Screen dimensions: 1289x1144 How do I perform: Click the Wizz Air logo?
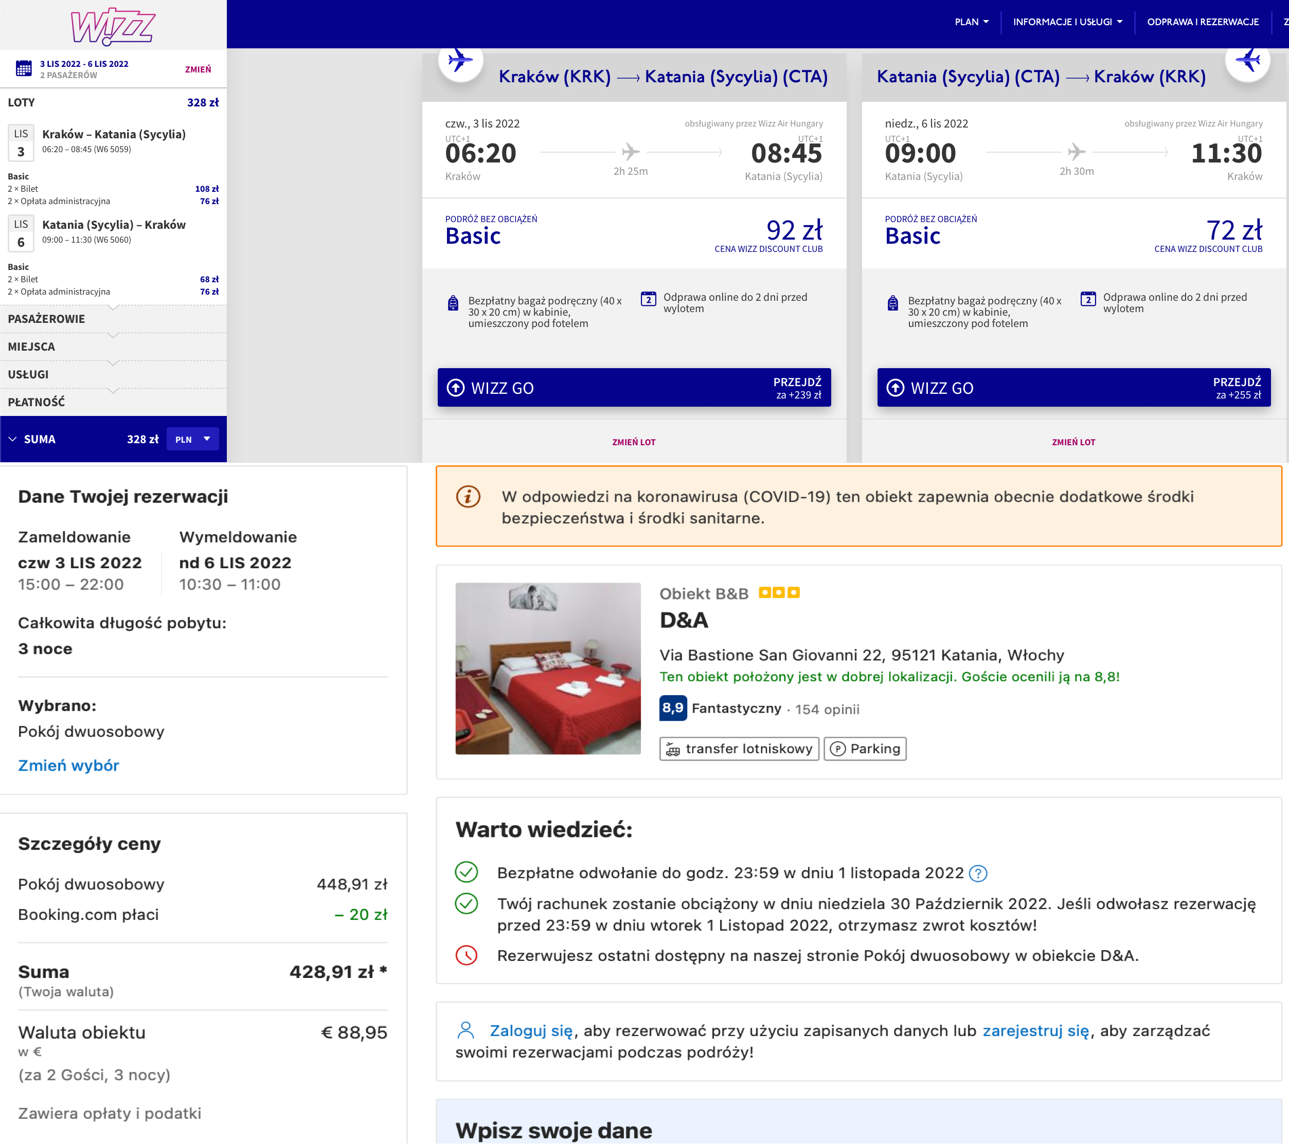click(x=113, y=26)
